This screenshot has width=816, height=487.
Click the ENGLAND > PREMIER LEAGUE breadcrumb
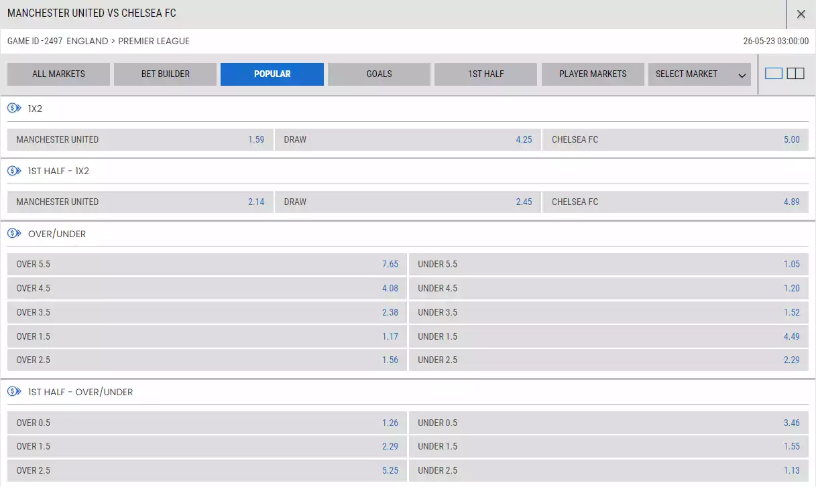click(128, 42)
